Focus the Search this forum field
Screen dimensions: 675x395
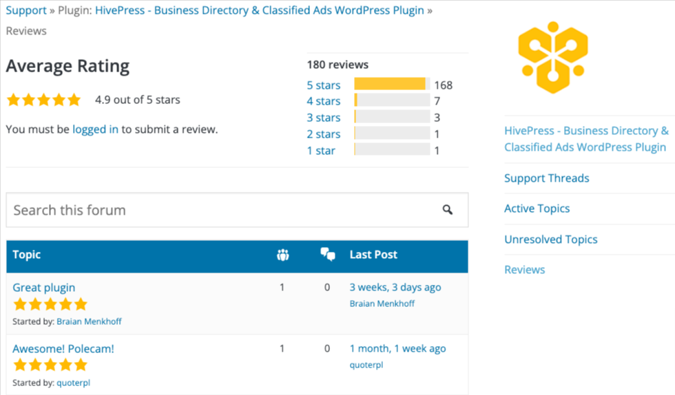click(220, 210)
